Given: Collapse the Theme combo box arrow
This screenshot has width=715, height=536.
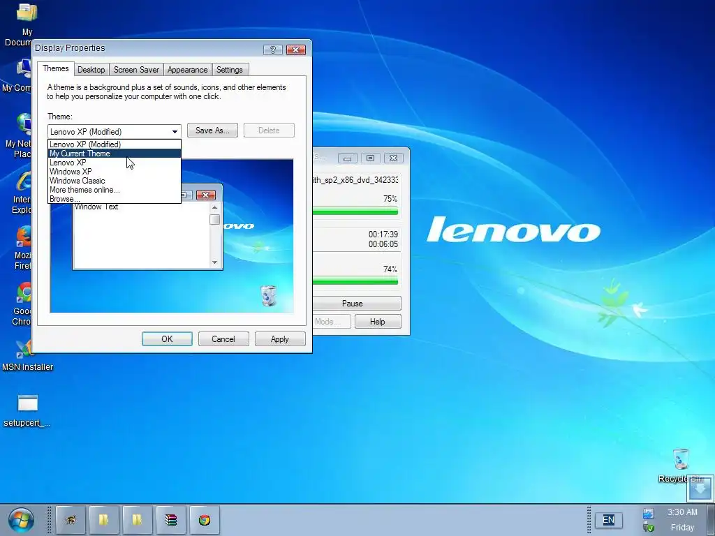Looking at the screenshot, I should point(175,132).
